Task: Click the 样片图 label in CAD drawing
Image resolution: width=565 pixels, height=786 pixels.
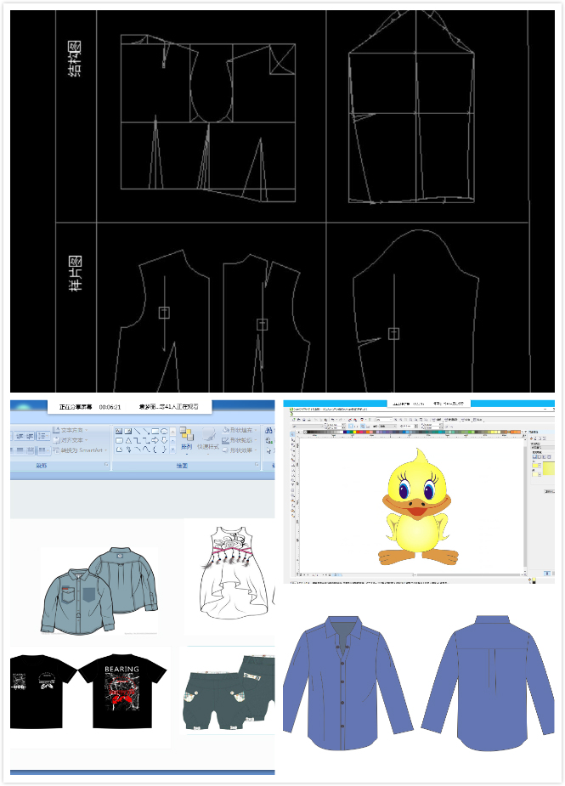Action: coord(75,274)
